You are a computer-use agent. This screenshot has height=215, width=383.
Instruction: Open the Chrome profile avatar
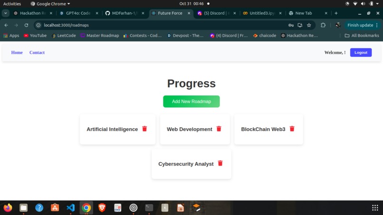(338, 25)
